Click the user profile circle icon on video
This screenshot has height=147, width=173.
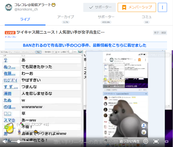tap(144, 126)
